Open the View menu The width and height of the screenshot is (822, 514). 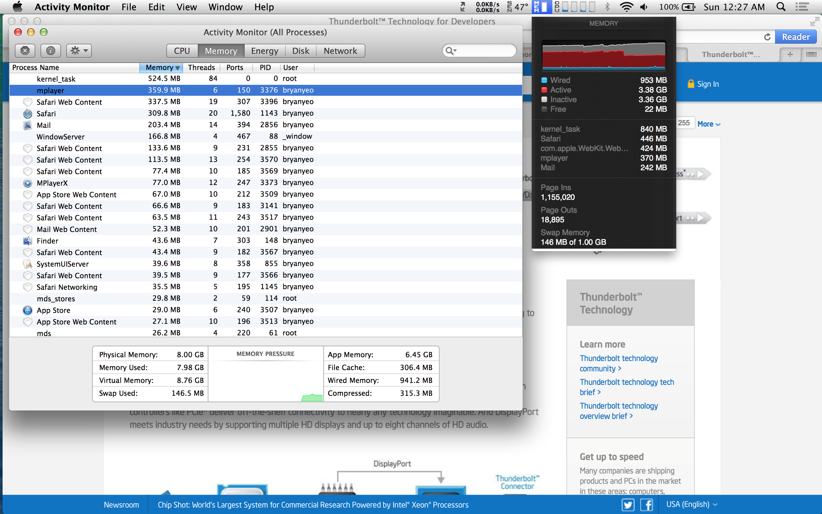(x=186, y=7)
